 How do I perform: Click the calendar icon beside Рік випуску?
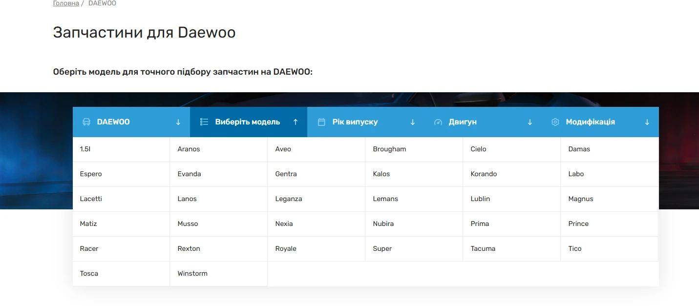pos(321,122)
